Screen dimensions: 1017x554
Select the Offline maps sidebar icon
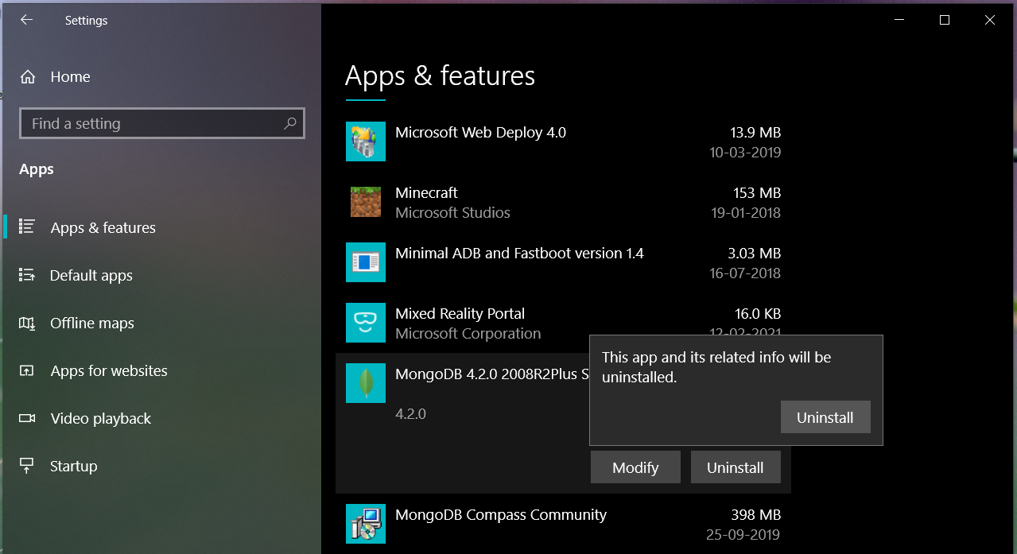[x=27, y=323]
